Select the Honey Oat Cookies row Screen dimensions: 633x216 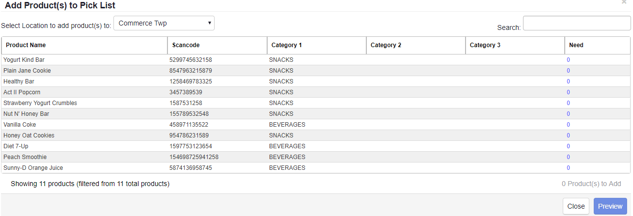pyautogui.click(x=29, y=135)
